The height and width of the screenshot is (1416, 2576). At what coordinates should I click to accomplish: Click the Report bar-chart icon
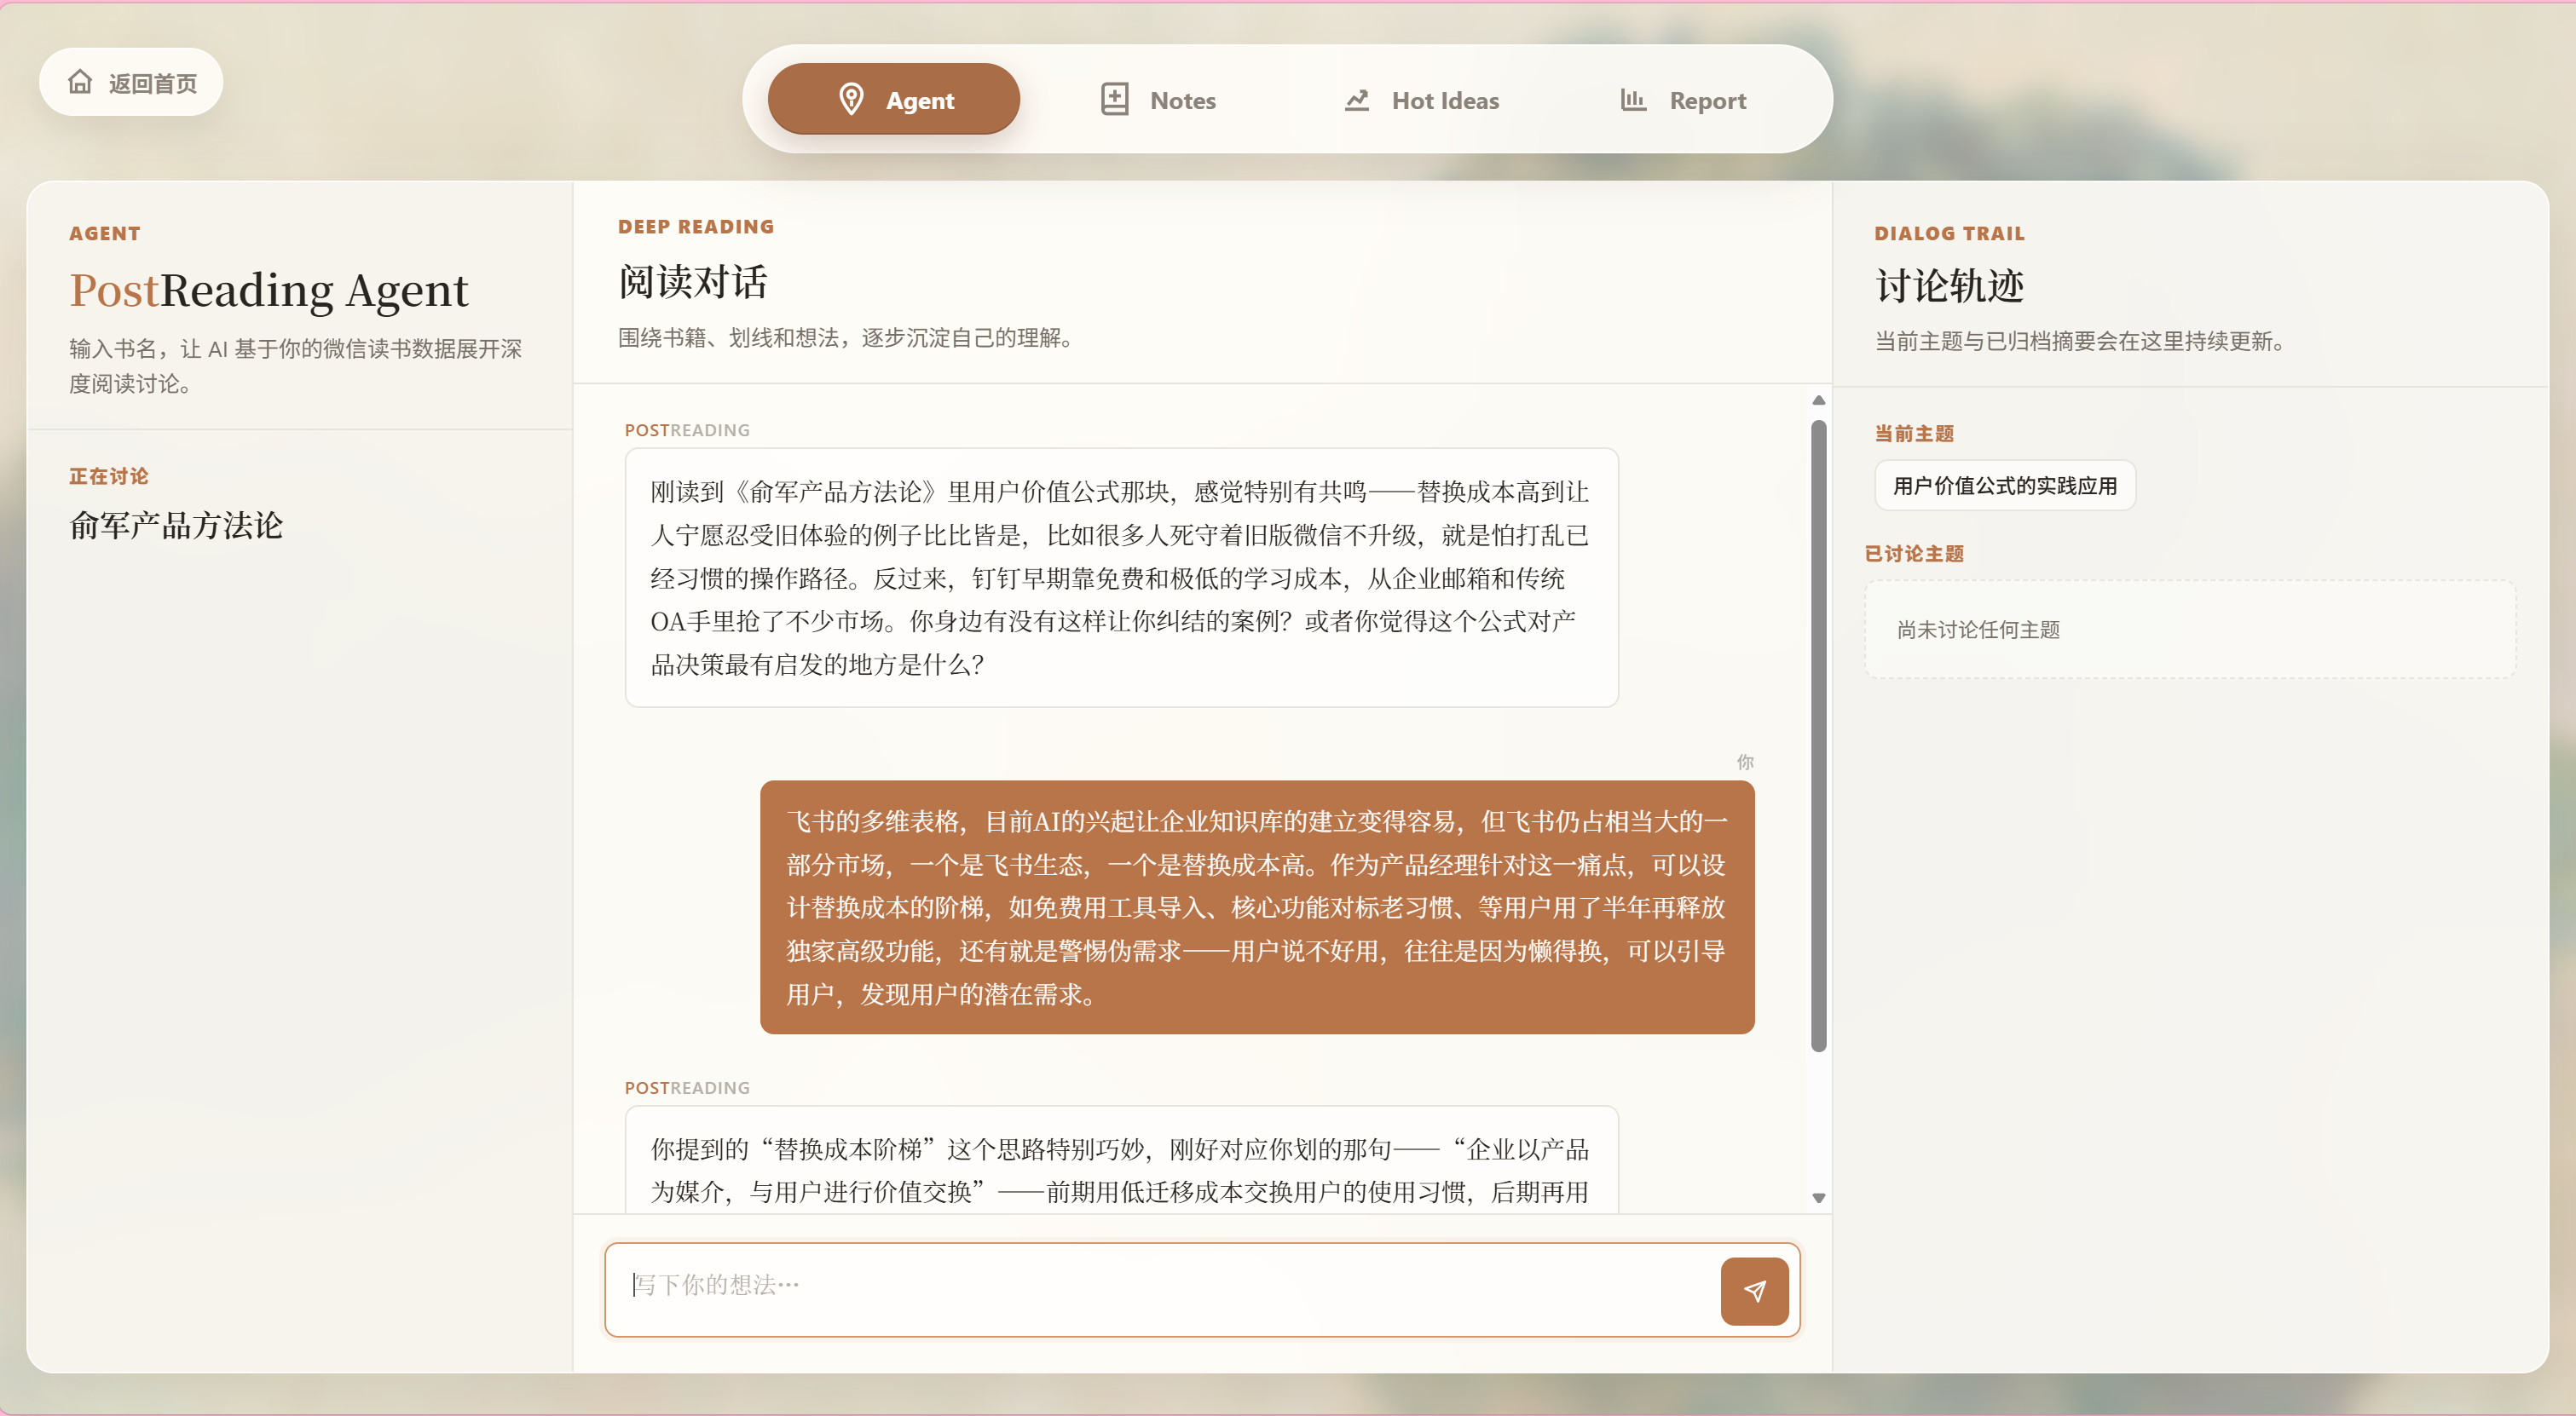[x=1632, y=99]
